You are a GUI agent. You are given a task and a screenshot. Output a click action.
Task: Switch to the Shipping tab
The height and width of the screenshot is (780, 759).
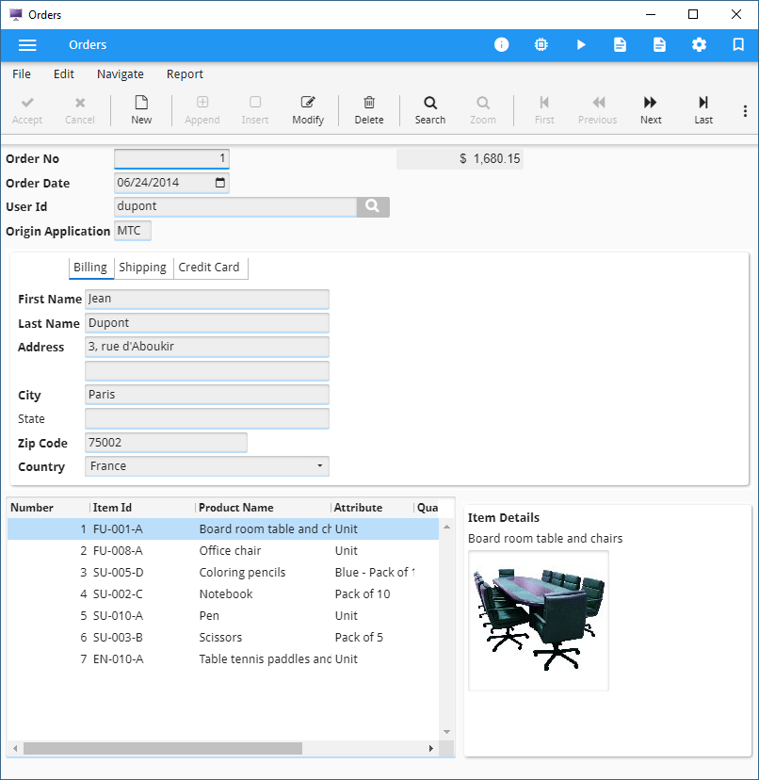tap(143, 268)
